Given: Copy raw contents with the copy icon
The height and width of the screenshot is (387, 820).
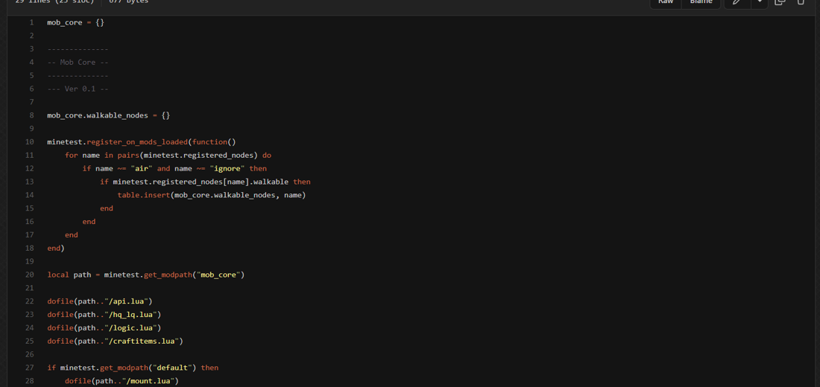Looking at the screenshot, I should (780, 2).
